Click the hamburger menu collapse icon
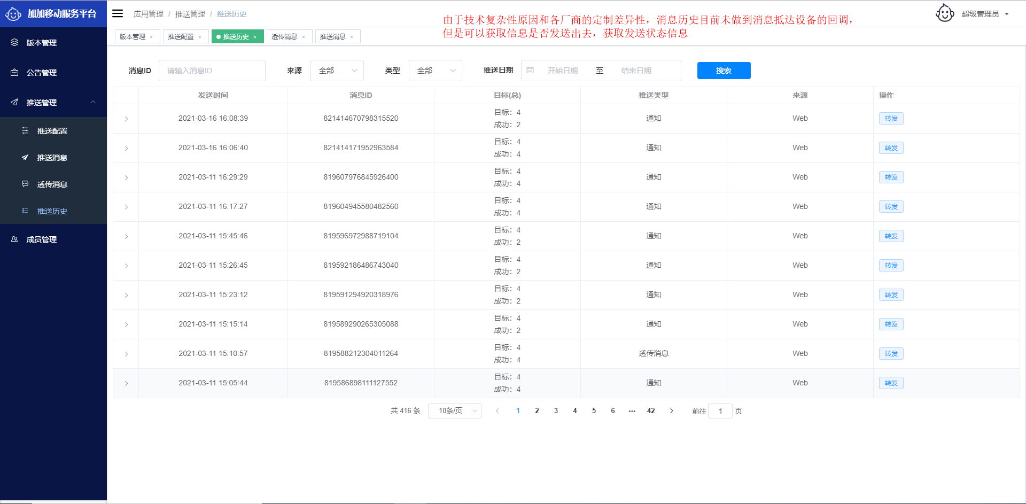This screenshot has width=1026, height=504. (x=118, y=13)
